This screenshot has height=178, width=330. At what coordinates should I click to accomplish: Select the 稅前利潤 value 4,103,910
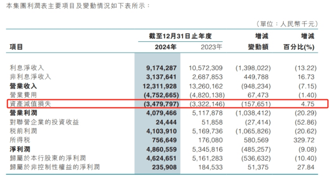click(162, 131)
